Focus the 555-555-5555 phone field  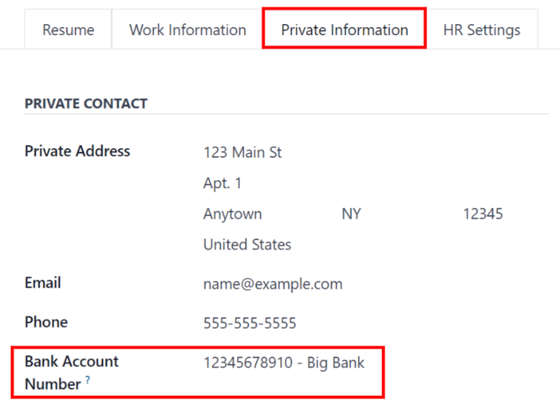(x=249, y=323)
